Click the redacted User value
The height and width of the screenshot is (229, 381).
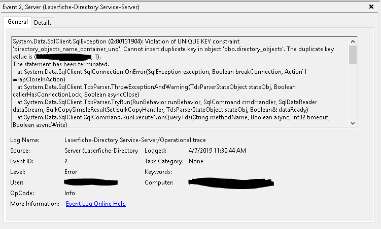[x=91, y=182]
